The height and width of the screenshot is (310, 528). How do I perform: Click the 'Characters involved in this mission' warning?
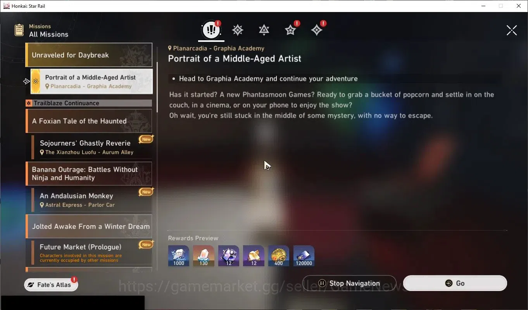81,258
